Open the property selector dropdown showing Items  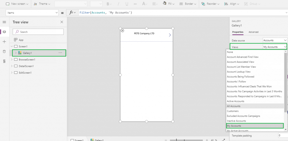32,13
